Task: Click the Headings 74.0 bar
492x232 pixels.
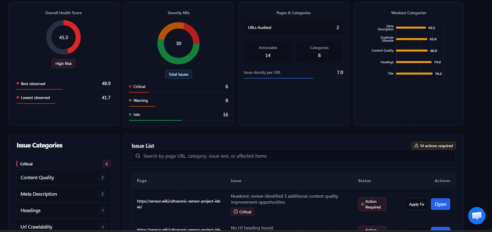Action: (414, 62)
